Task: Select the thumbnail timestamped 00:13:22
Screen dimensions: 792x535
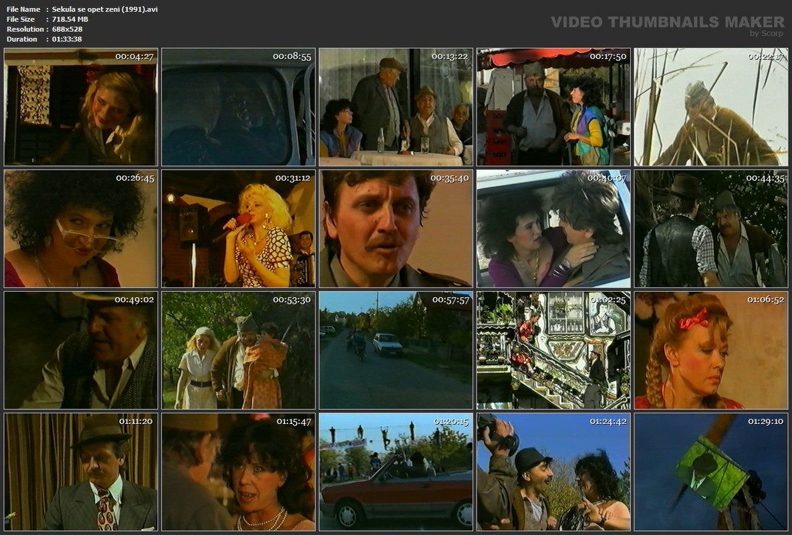Action: [396, 107]
